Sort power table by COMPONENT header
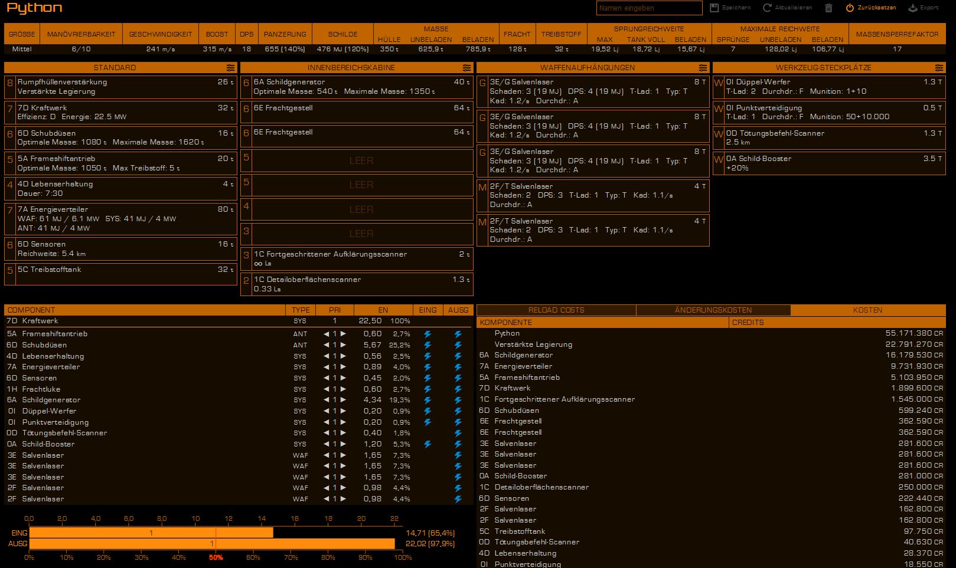This screenshot has height=568, width=956. tap(145, 310)
